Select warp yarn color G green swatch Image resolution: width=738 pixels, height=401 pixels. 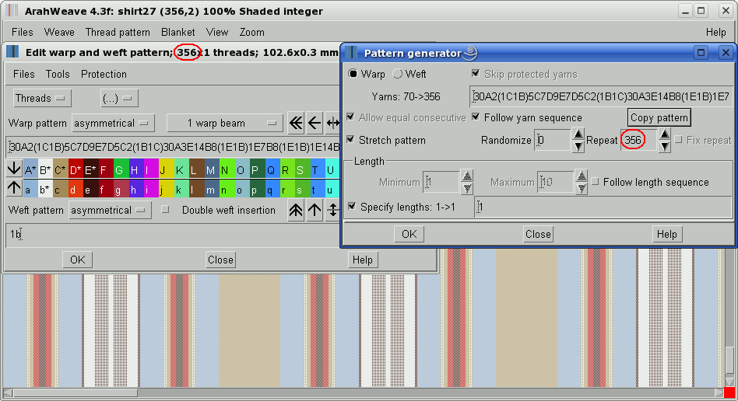[x=120, y=169]
